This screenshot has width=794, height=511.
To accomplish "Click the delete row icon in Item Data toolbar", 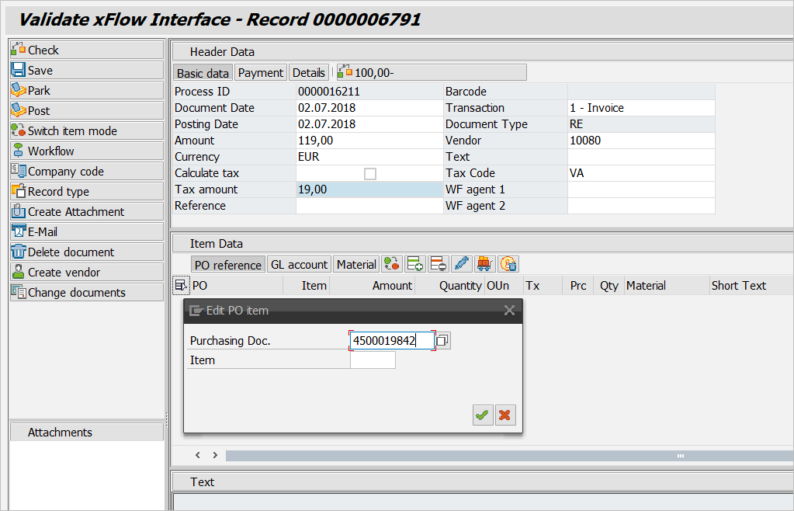I will (x=438, y=265).
